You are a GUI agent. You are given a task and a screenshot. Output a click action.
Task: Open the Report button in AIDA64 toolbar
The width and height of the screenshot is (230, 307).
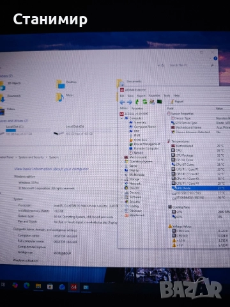tap(176, 102)
